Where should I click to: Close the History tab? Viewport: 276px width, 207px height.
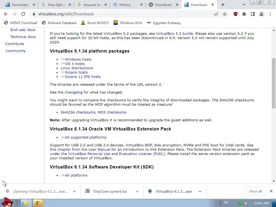(141, 5)
